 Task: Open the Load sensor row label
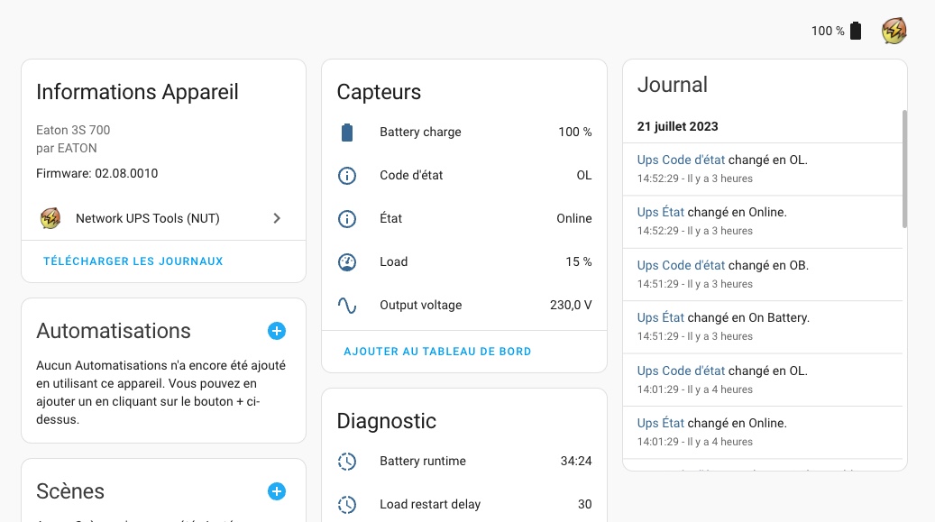click(x=393, y=261)
